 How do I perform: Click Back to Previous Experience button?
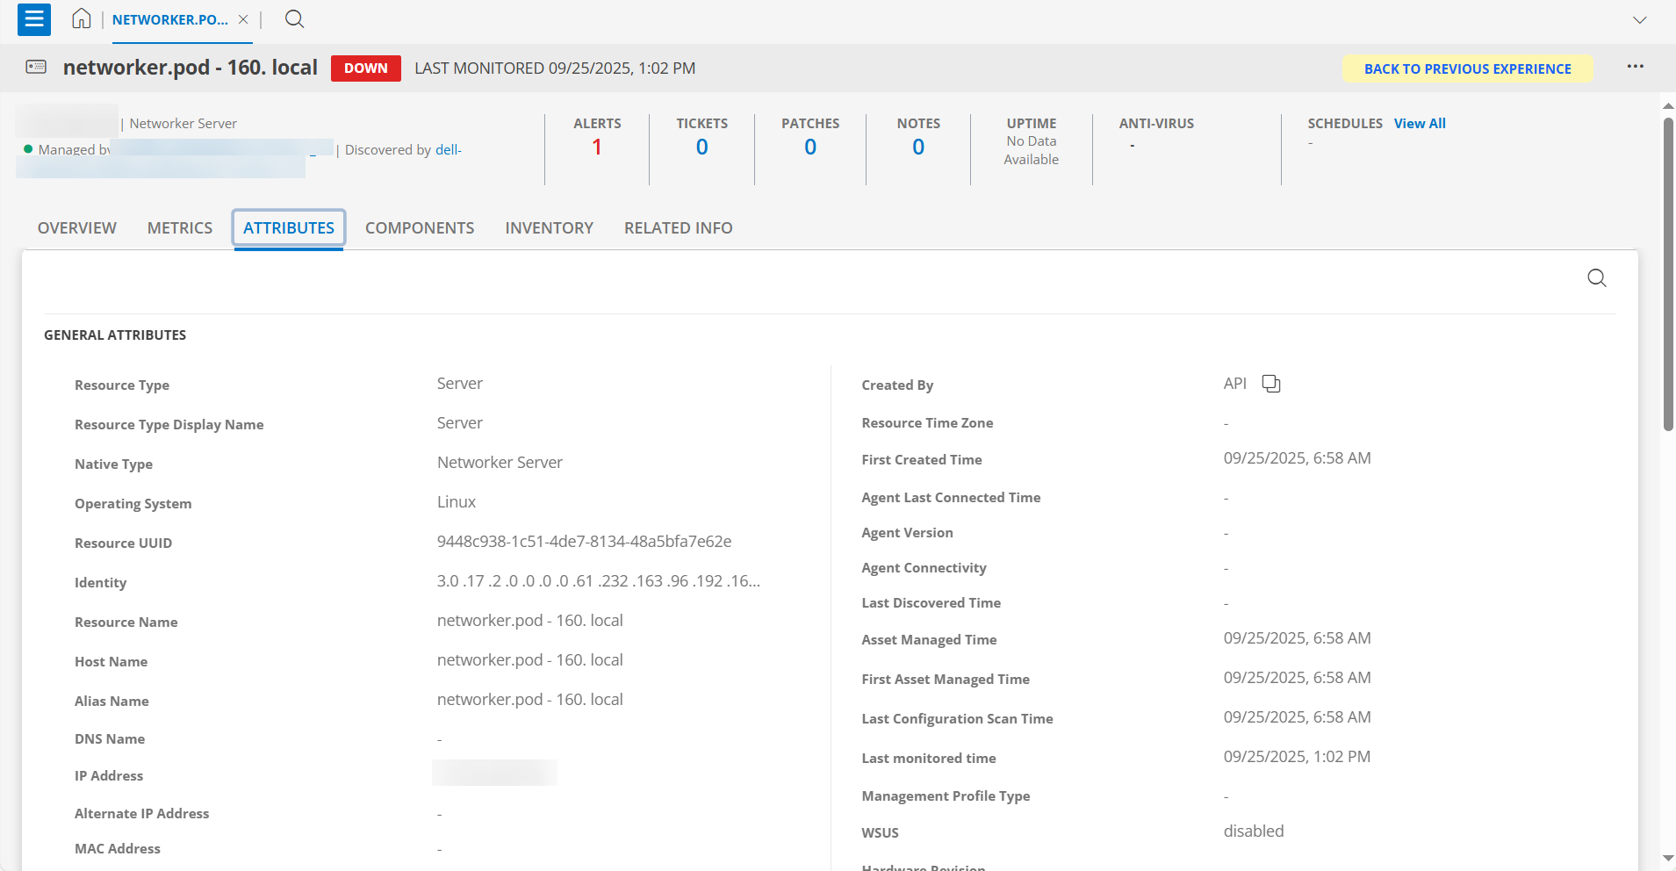point(1467,68)
